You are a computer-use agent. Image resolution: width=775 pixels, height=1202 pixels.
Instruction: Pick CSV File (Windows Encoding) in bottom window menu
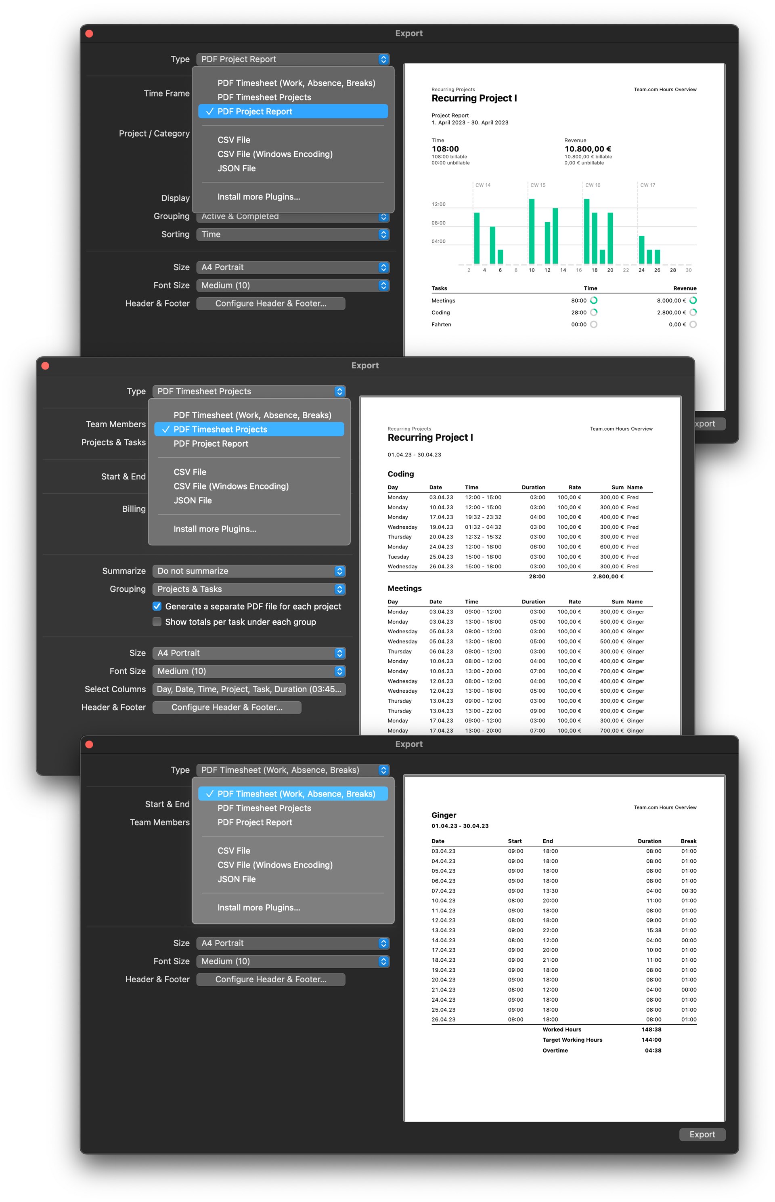(293, 865)
